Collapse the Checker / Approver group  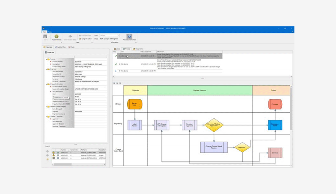(x=47, y=116)
